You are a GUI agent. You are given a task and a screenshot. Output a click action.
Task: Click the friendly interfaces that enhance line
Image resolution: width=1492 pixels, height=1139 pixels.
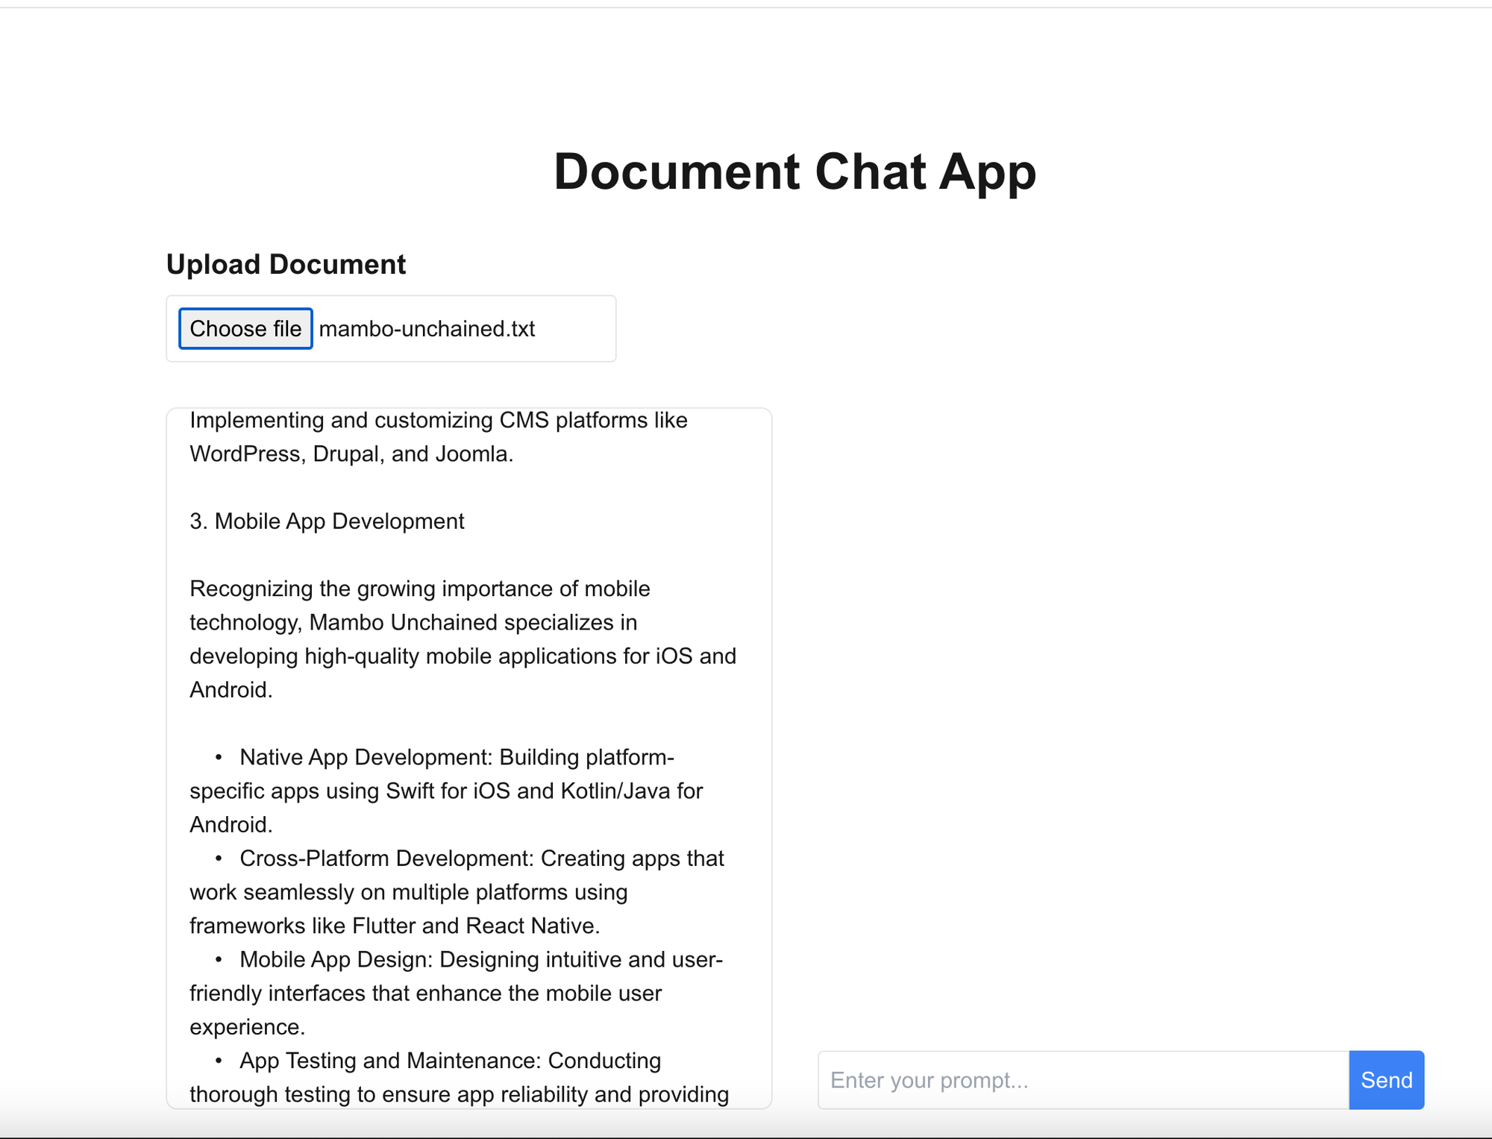pyautogui.click(x=425, y=994)
